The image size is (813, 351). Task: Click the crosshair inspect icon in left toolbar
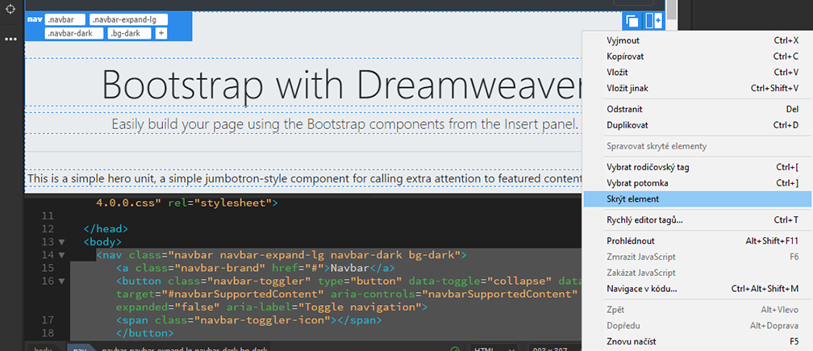click(x=10, y=10)
